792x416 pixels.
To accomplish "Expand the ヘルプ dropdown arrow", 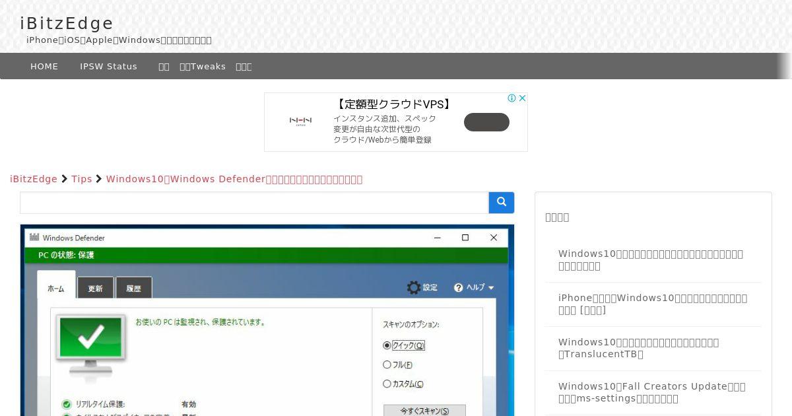I will pyautogui.click(x=491, y=288).
